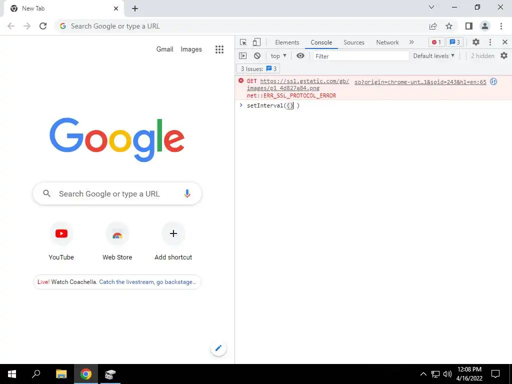Open Console settings gear icon
The width and height of the screenshot is (512, 384).
pos(504,56)
